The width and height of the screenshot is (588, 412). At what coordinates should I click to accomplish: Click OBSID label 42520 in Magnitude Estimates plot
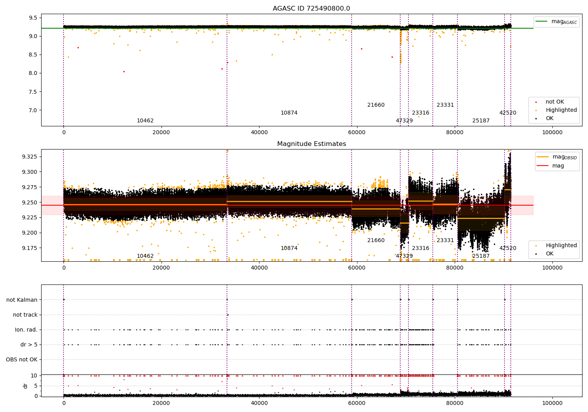pyautogui.click(x=508, y=248)
